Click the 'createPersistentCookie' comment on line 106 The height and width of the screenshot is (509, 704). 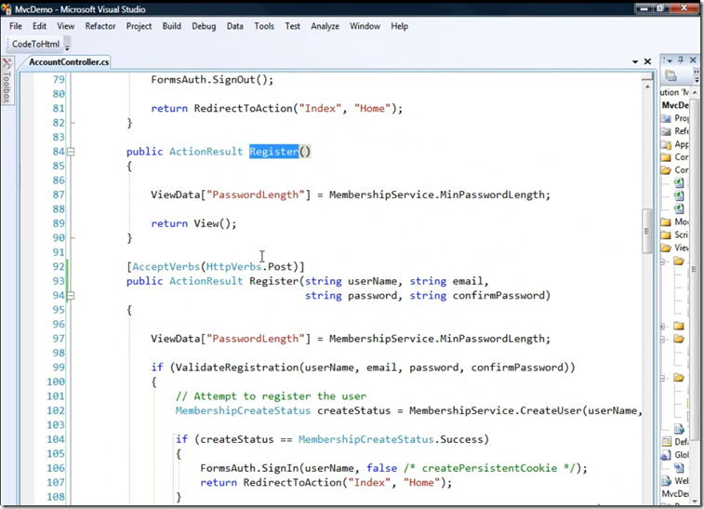pos(489,468)
